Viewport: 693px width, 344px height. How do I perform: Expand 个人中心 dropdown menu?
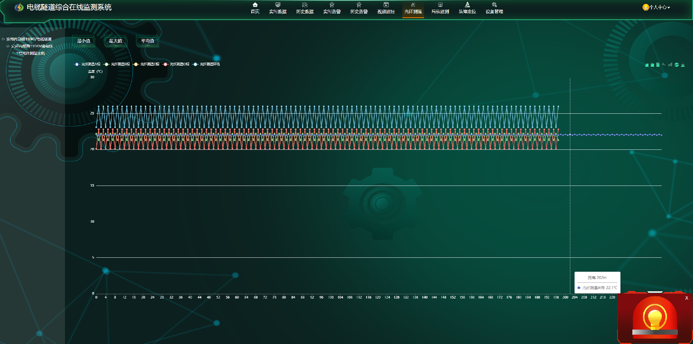656,7
